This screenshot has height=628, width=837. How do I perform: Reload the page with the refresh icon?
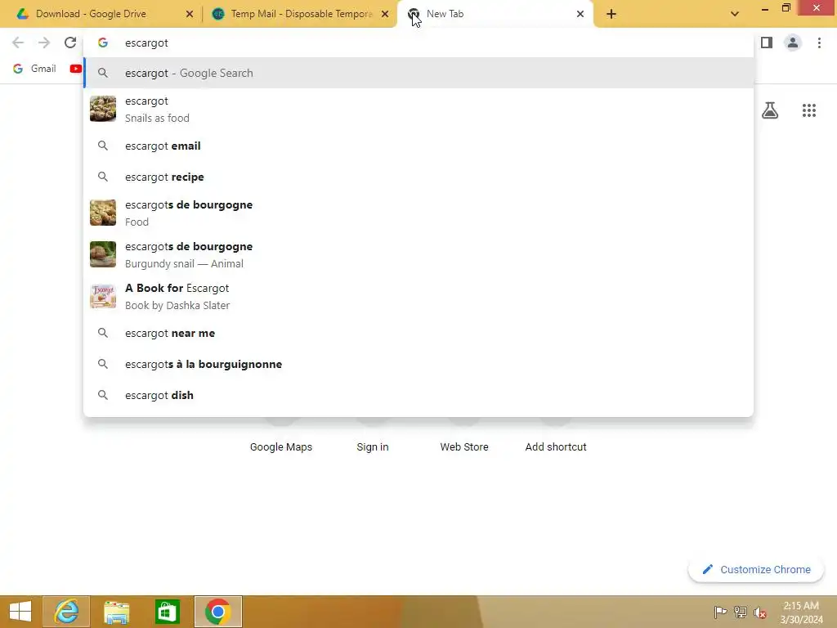70,43
